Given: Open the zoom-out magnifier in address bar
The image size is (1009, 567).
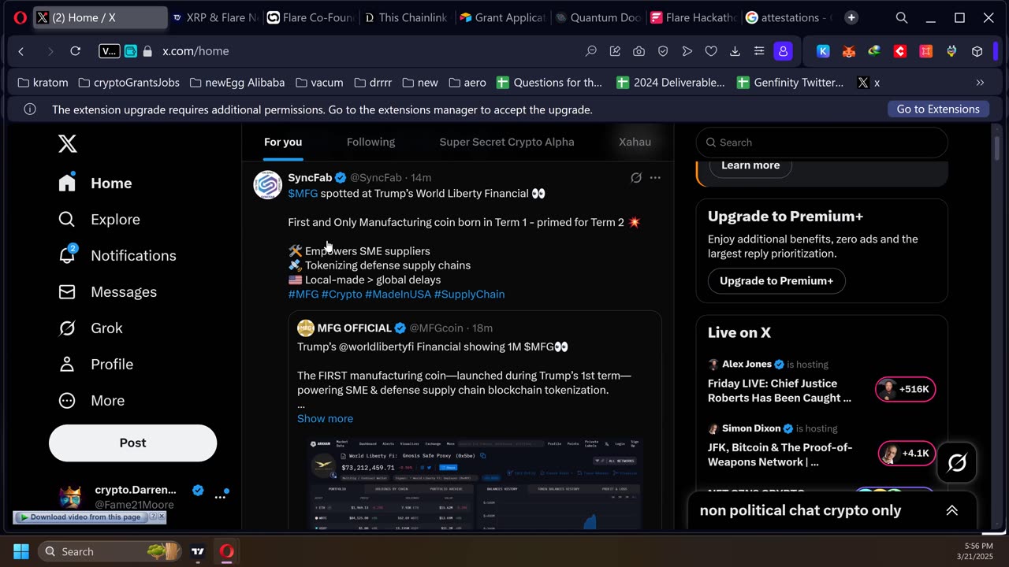Looking at the screenshot, I should pos(591,51).
